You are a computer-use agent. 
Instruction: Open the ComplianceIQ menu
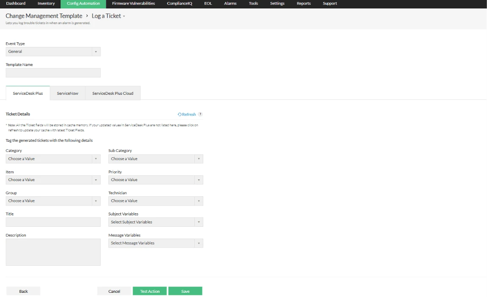(179, 3)
